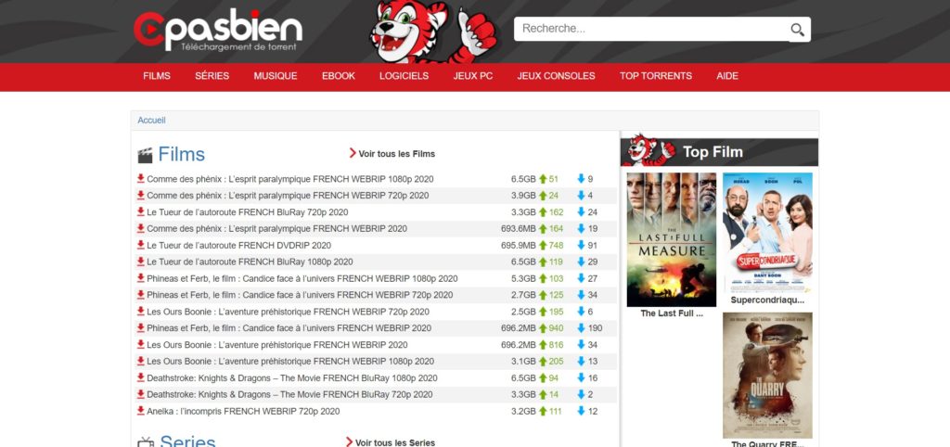Click in the Recherche search field

click(651, 29)
